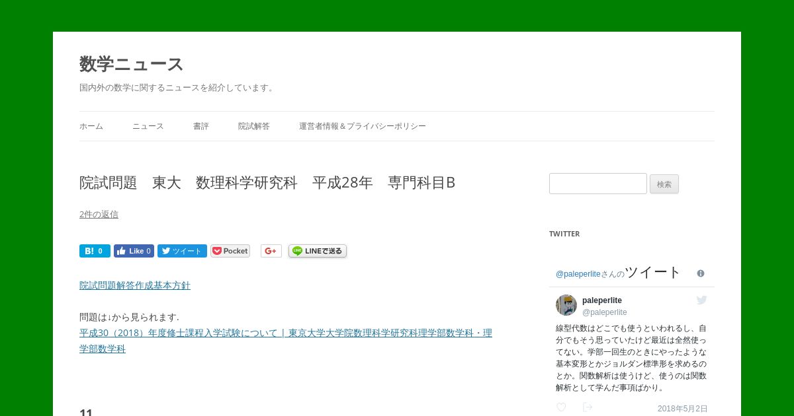Viewport: 794px width, 416px height.
Task: Open the ホーム menu item
Action: [x=91, y=126]
